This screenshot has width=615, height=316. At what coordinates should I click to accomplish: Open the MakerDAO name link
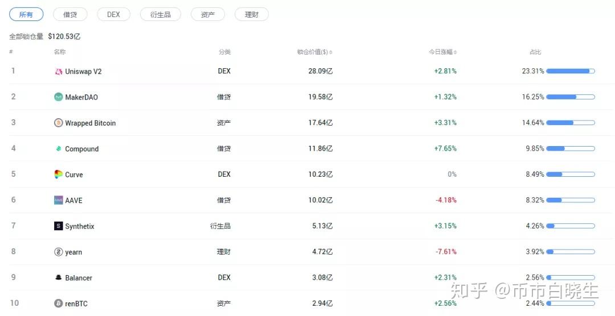[x=81, y=97]
